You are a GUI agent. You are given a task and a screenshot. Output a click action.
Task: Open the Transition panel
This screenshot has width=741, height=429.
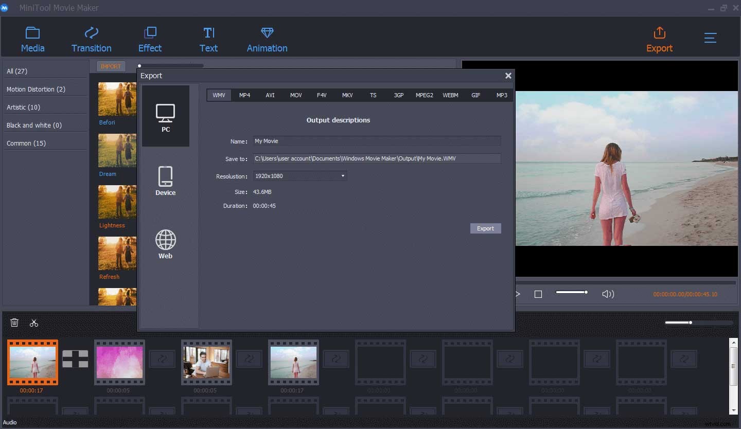coord(91,38)
